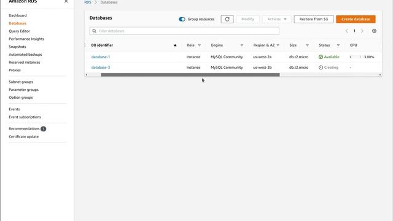Sort by Role column arrow
Screen dimensions: 393x221
[199, 45]
